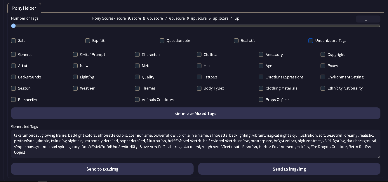The height and width of the screenshot is (182, 388).
Task: Tick the Artist checkbox
Action: (x=13, y=66)
